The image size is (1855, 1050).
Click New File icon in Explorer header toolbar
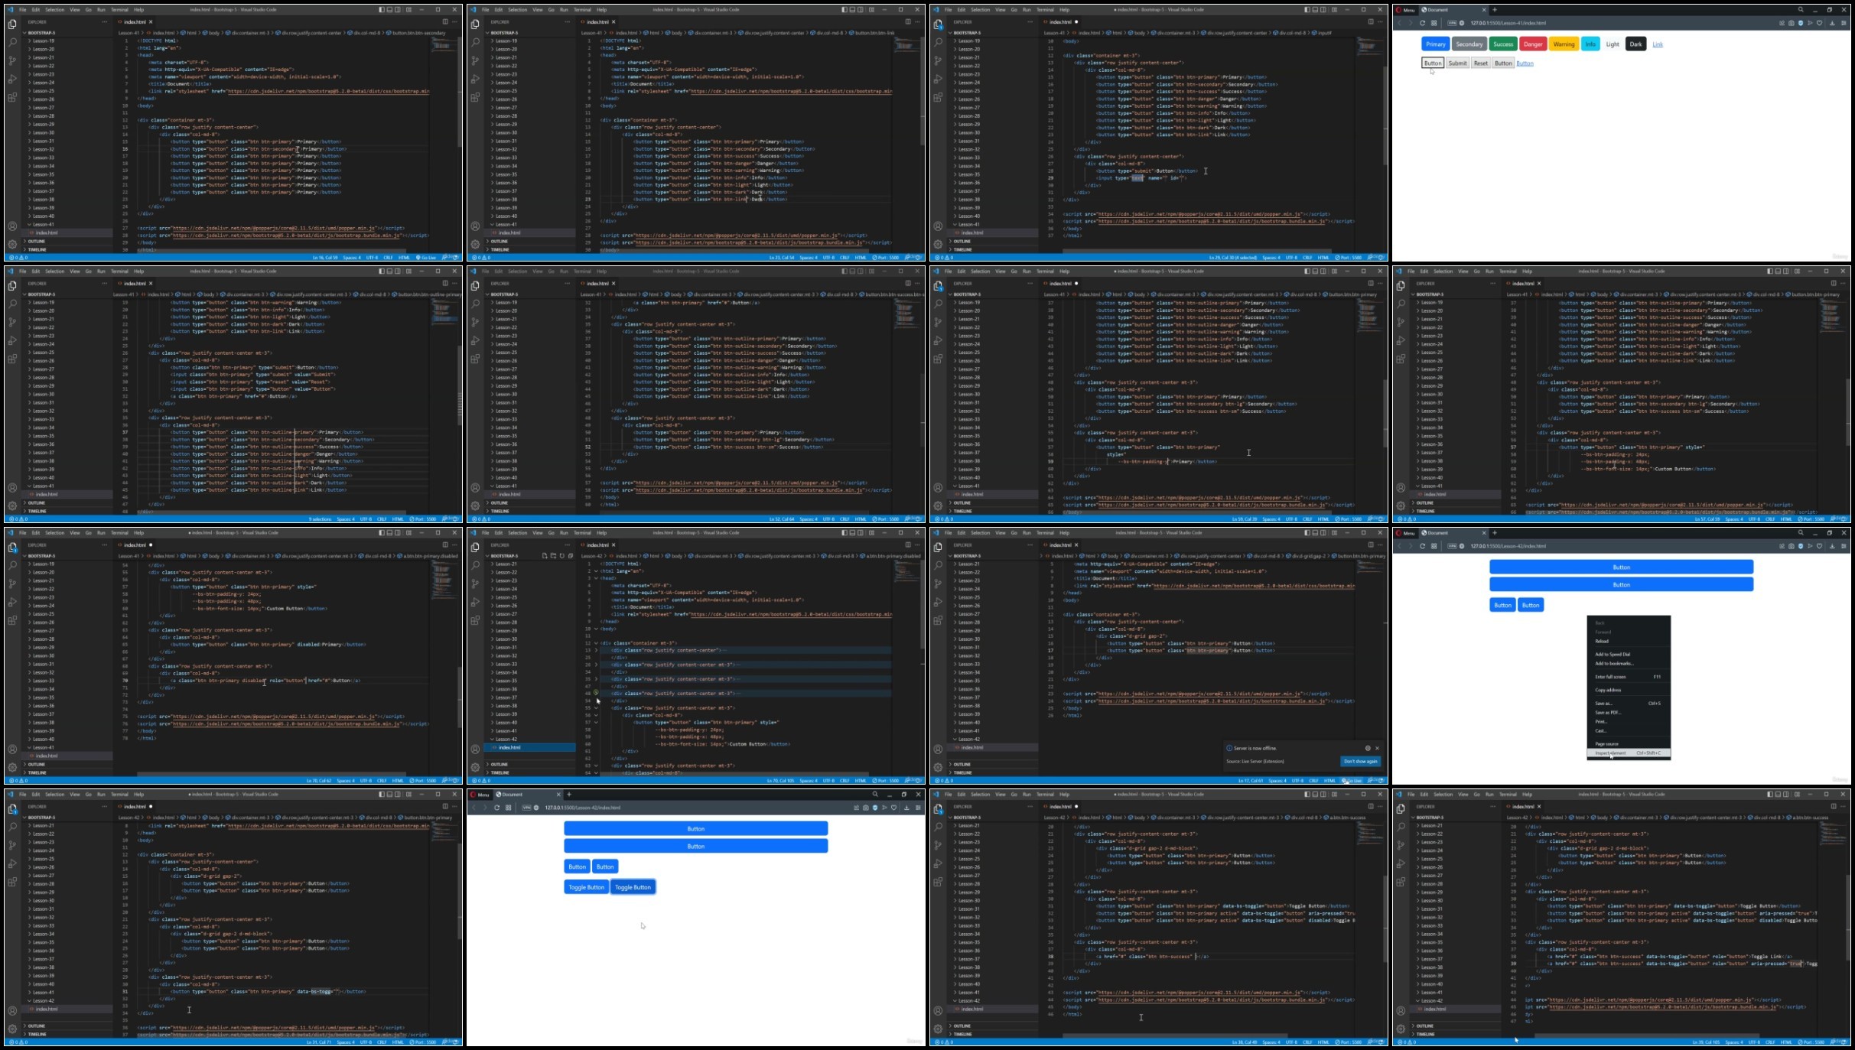click(545, 556)
